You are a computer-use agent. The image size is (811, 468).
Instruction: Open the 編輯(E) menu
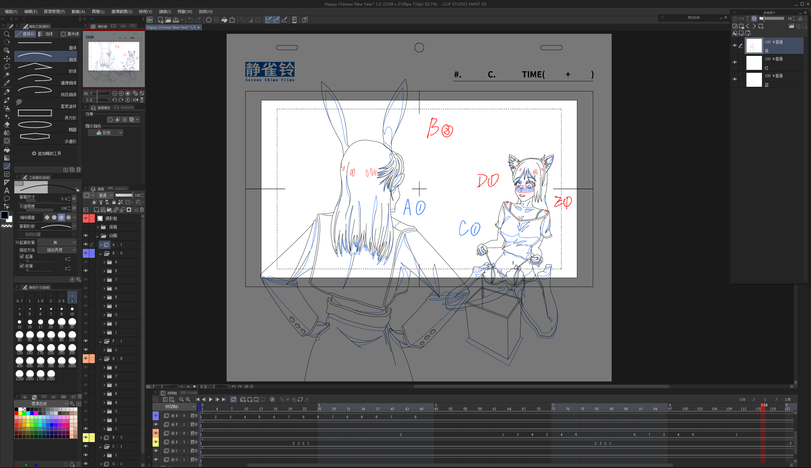[x=31, y=12]
